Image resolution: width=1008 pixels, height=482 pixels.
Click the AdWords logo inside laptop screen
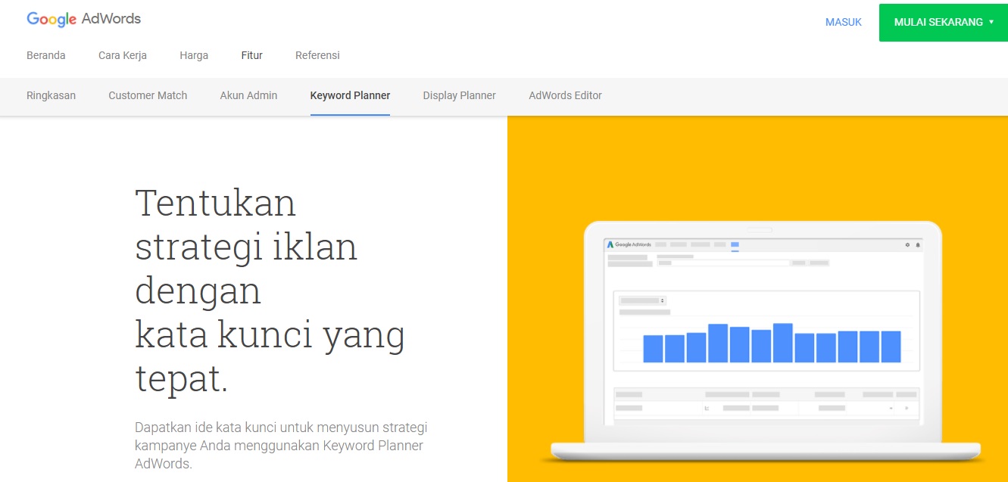coord(629,244)
